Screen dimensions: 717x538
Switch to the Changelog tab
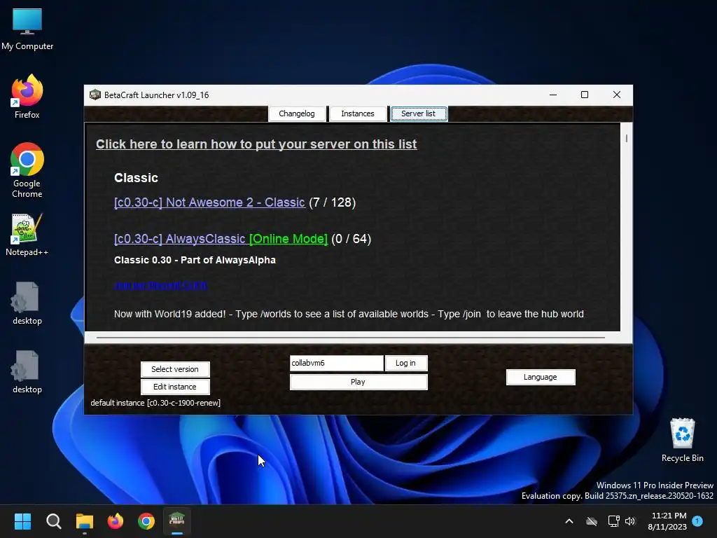click(297, 113)
